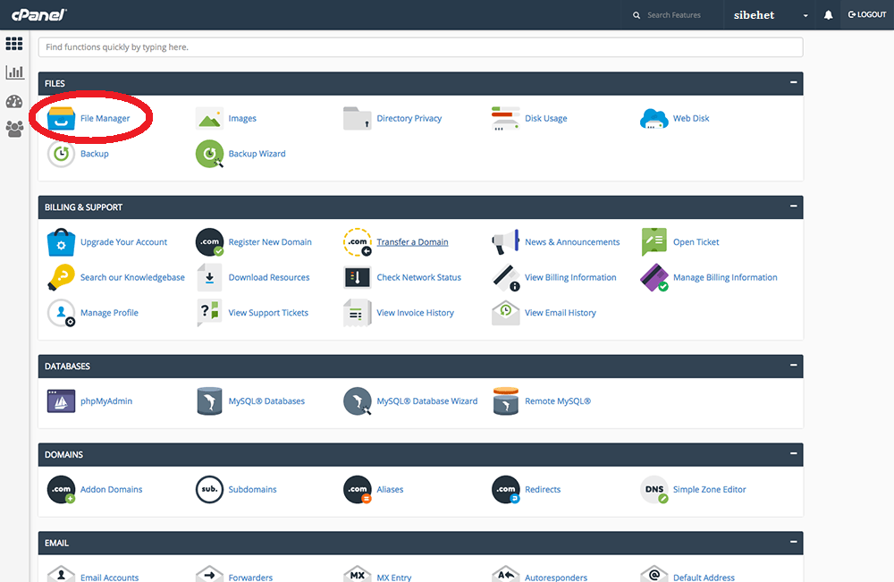This screenshot has height=582, width=894.
Task: Open the MX Entry link
Action: pyautogui.click(x=394, y=578)
